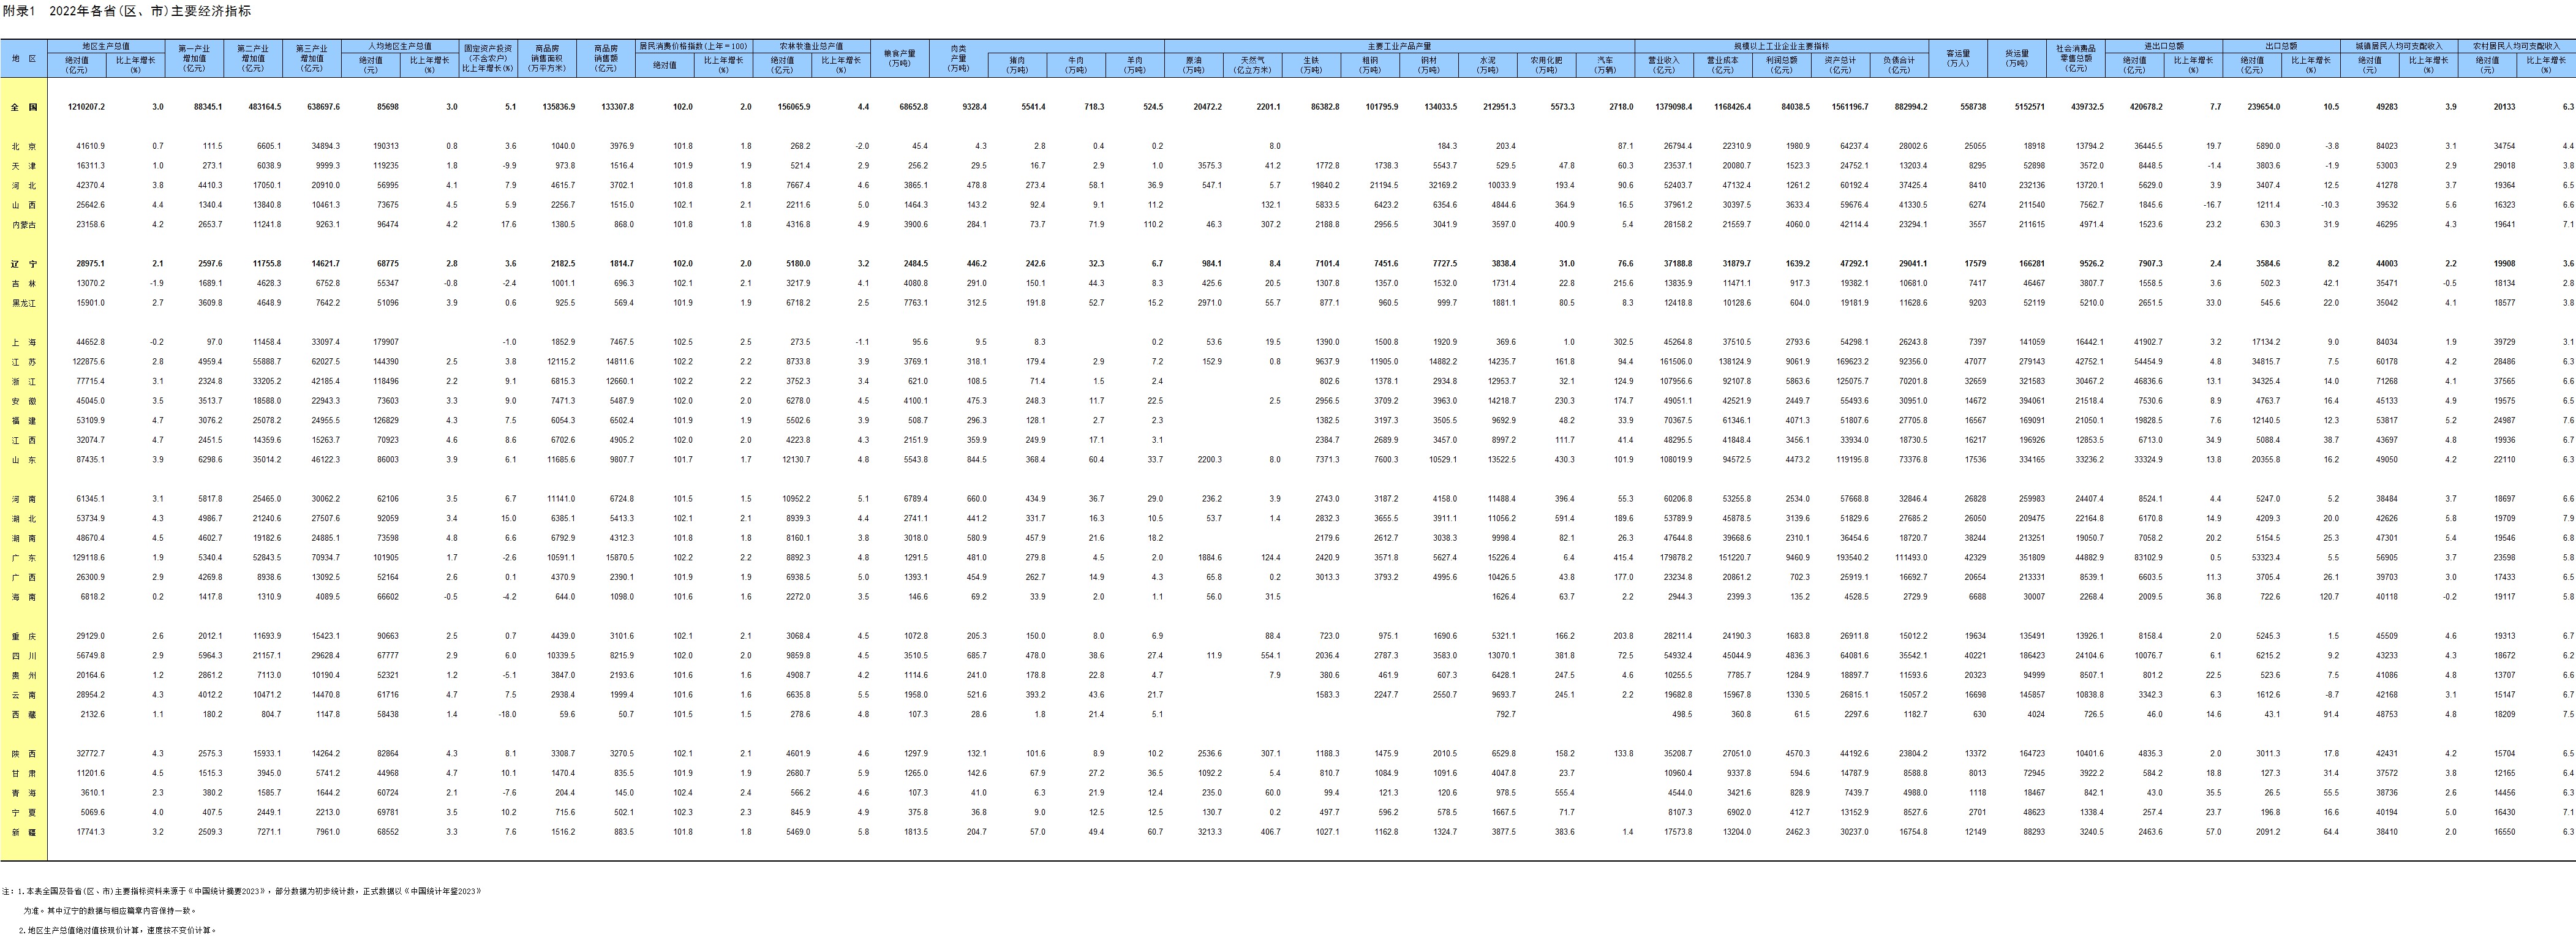
Task: Select the '肉类产量' header cell
Action: (x=959, y=59)
